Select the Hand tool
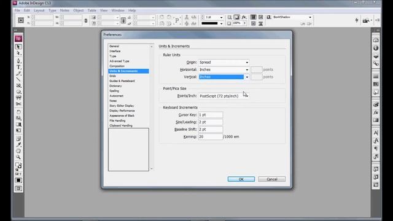 tap(18, 151)
